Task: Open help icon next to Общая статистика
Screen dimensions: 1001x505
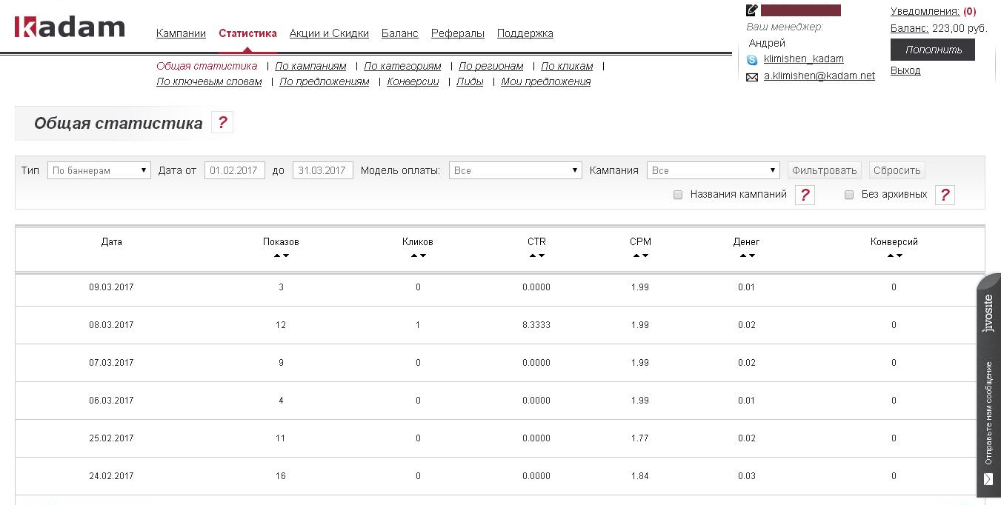Action: click(x=222, y=123)
